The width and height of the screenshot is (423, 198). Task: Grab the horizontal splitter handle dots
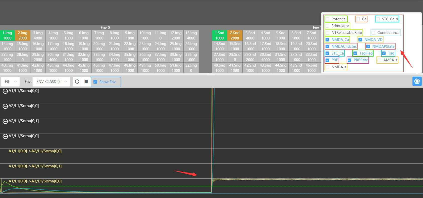pos(211,74)
